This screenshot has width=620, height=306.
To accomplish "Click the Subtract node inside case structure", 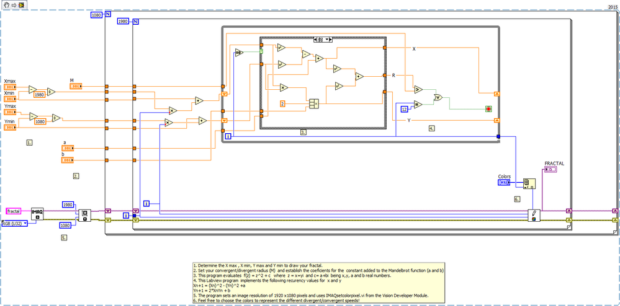I will (306, 55).
